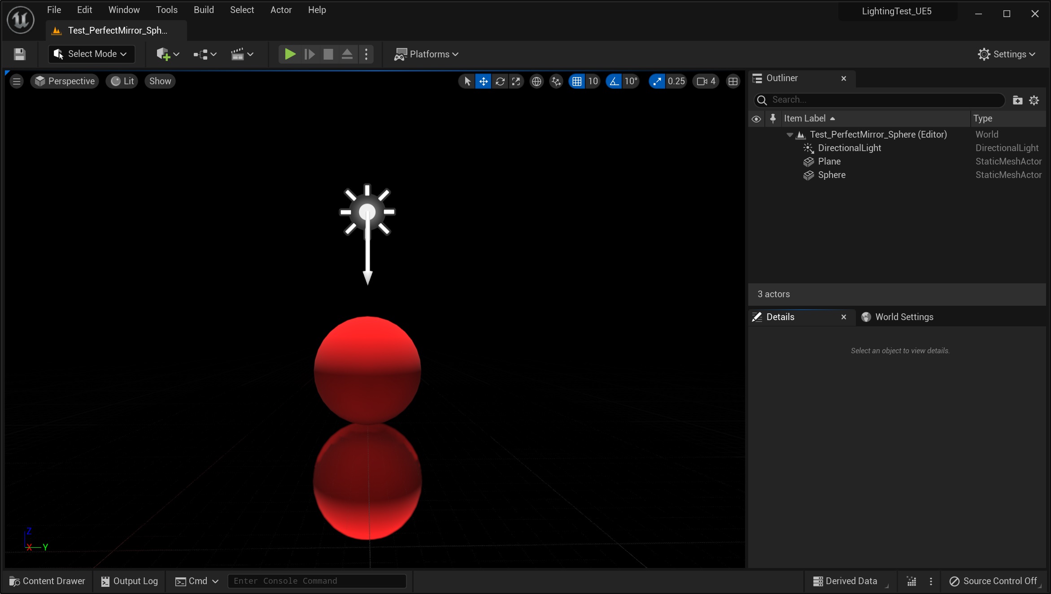The width and height of the screenshot is (1051, 594).
Task: Activate the translate (move) gizmo tool
Action: pos(483,81)
